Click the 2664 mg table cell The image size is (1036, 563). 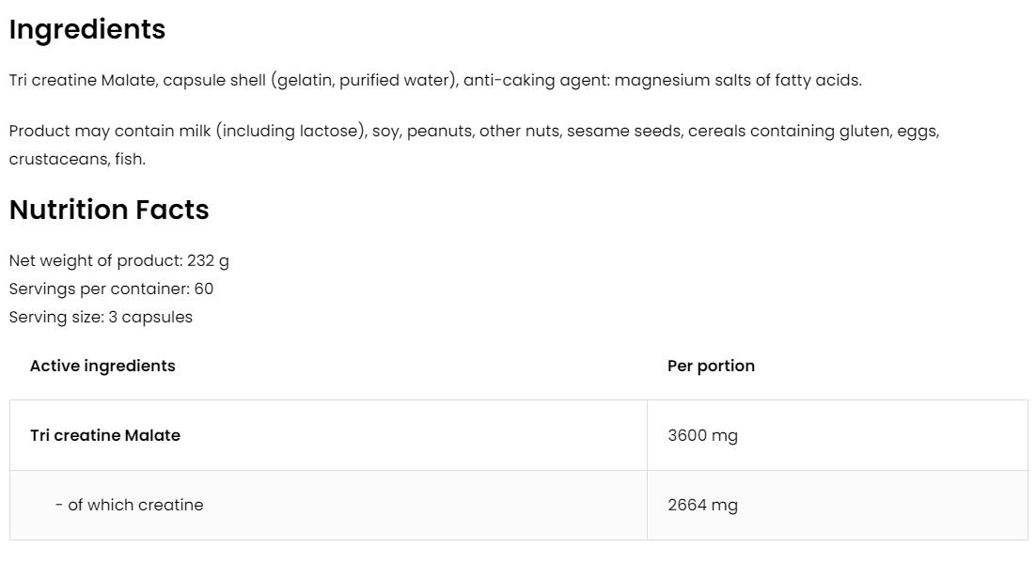pyautogui.click(x=702, y=505)
